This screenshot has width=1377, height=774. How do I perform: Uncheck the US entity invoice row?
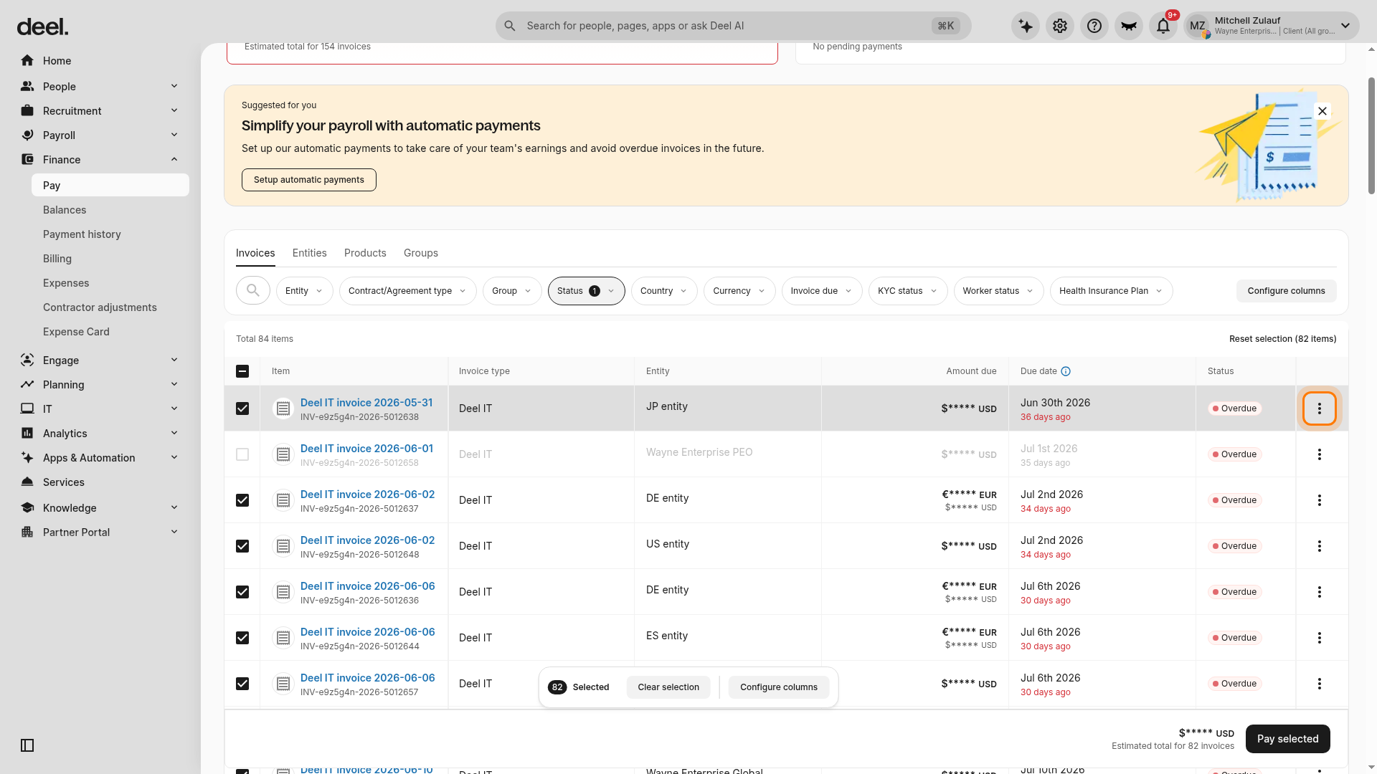pyautogui.click(x=242, y=546)
